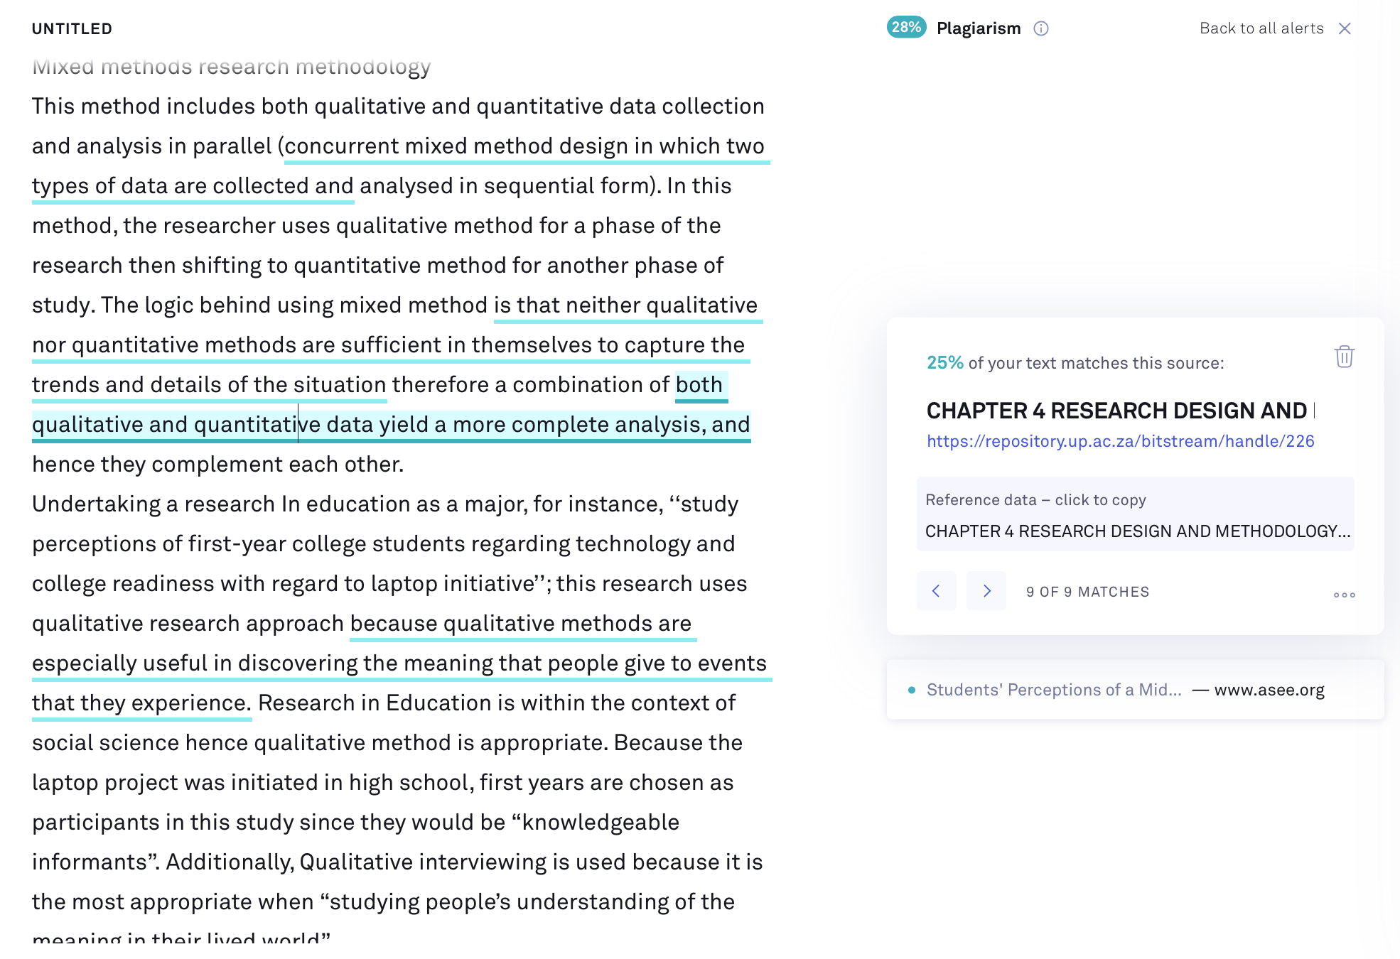
Task: Click the www.asee.org source label
Action: coord(1269,690)
